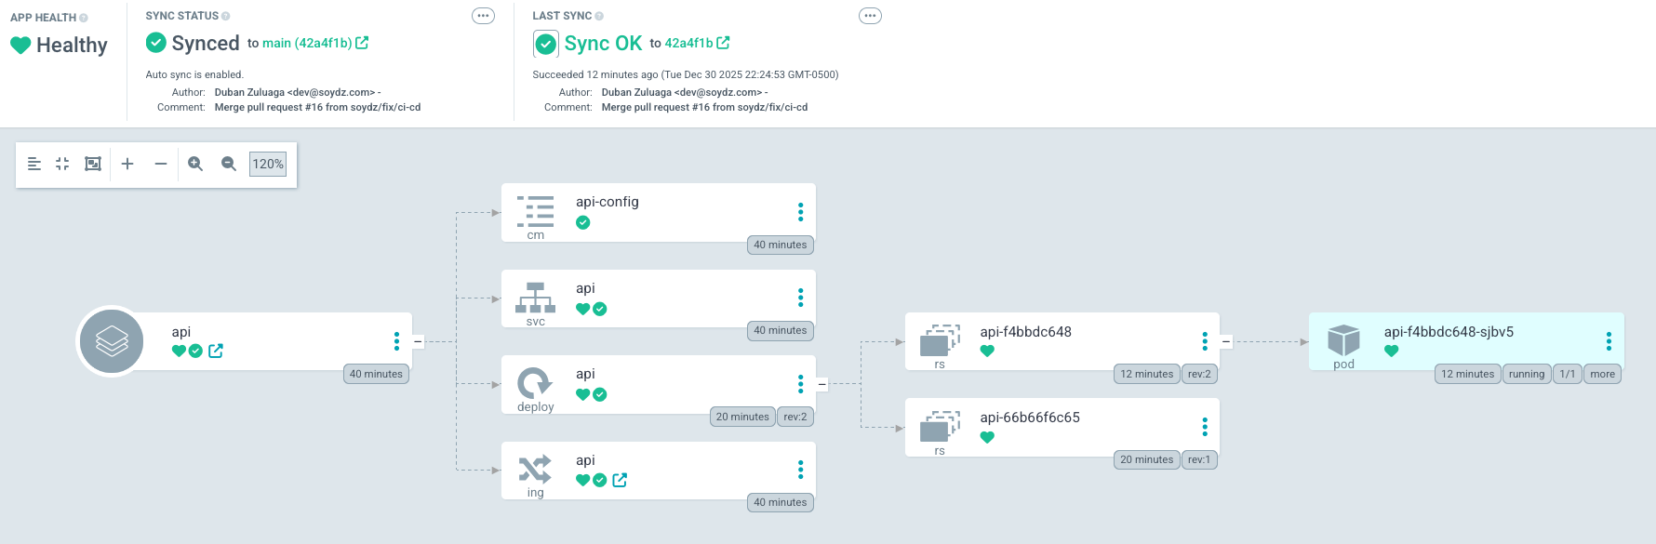Open the api-f4bbdc648-sjbv5 pod kebab menu

tap(1609, 341)
